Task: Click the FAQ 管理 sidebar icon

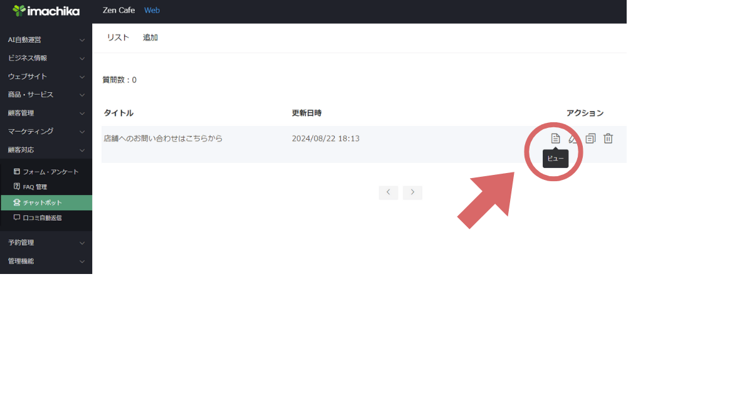Action: coord(17,187)
